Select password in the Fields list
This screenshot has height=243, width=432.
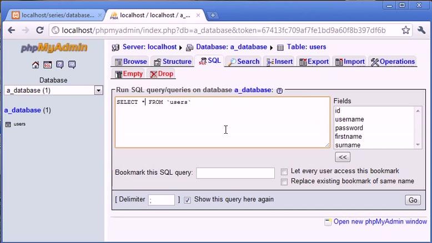pyautogui.click(x=374, y=128)
